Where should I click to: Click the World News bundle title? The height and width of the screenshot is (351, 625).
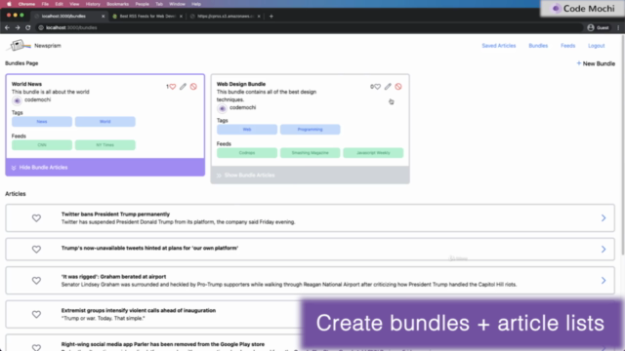[x=26, y=84]
